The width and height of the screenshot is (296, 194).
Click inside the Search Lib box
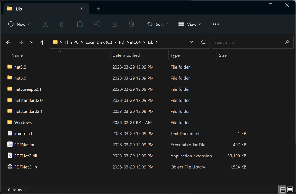tap(253, 42)
